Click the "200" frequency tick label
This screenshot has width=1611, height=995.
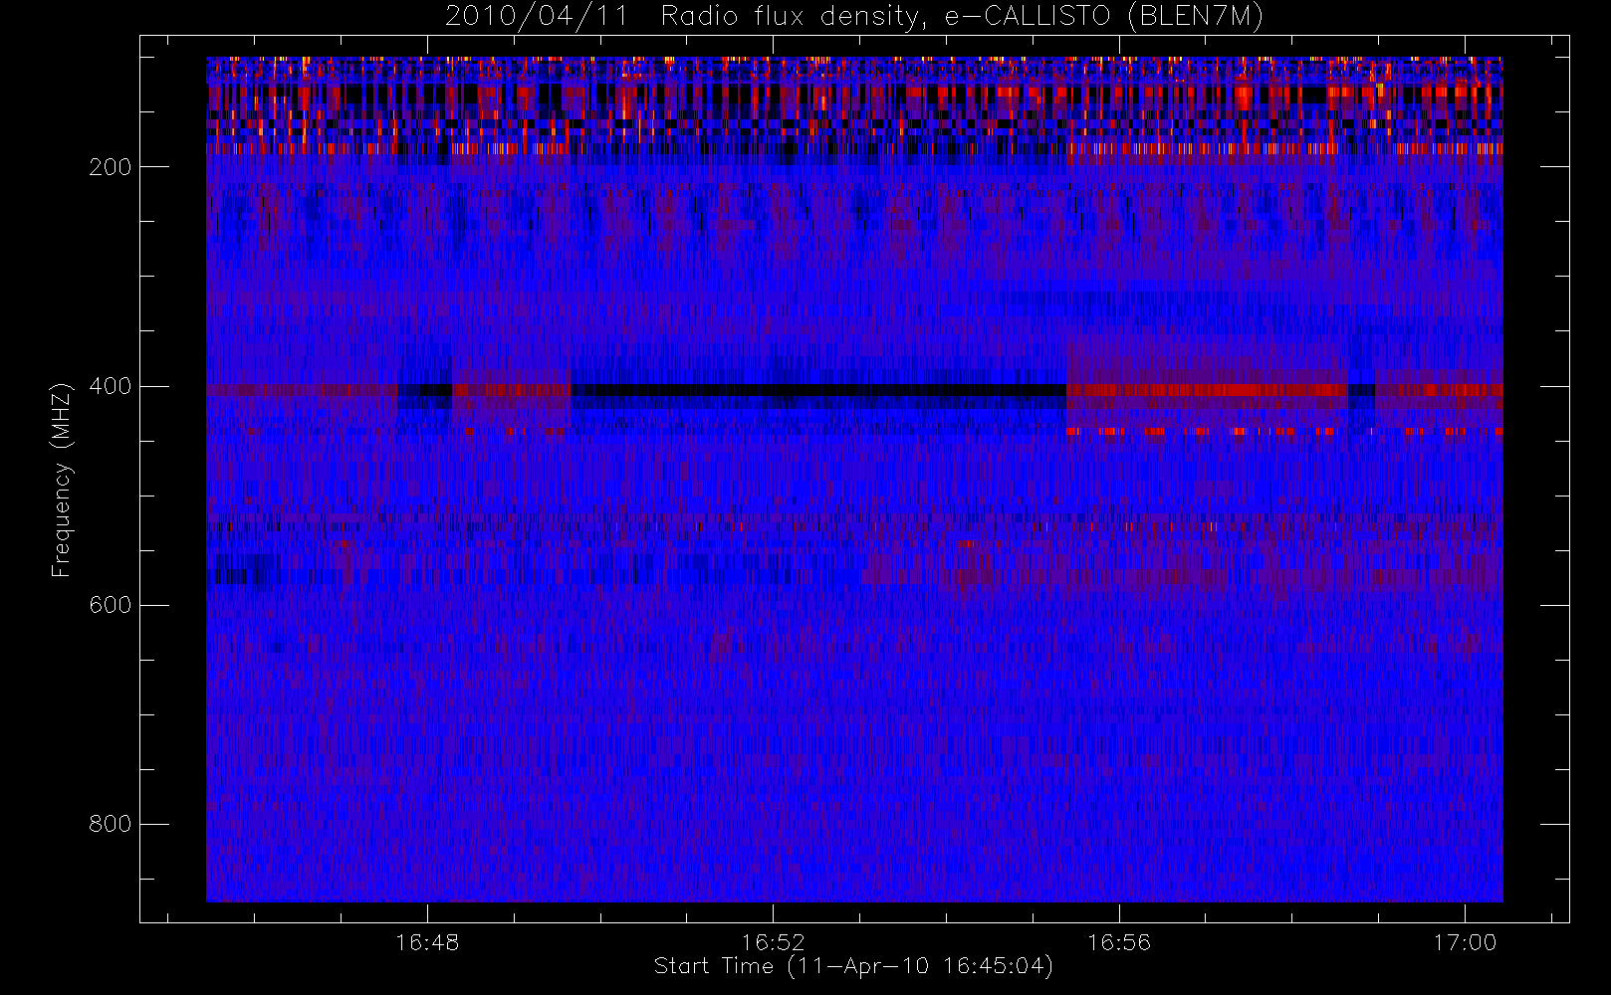pos(110,167)
